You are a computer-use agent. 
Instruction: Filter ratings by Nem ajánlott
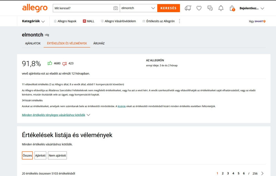(57, 155)
